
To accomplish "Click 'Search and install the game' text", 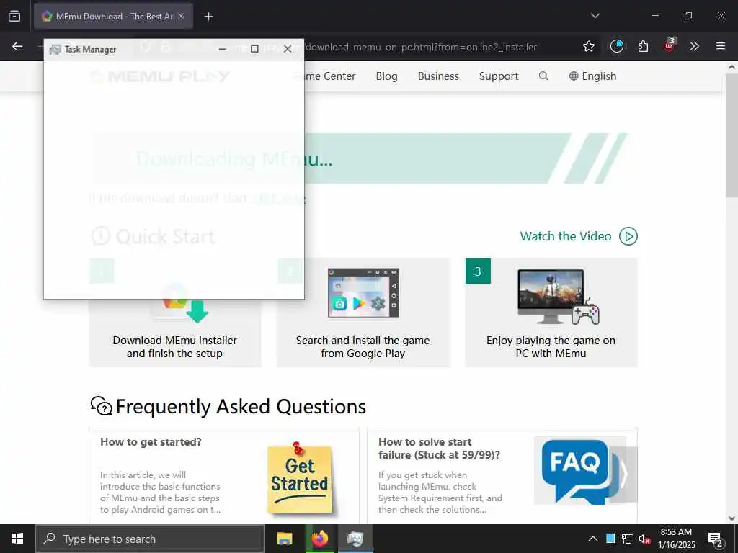I will [x=363, y=341].
